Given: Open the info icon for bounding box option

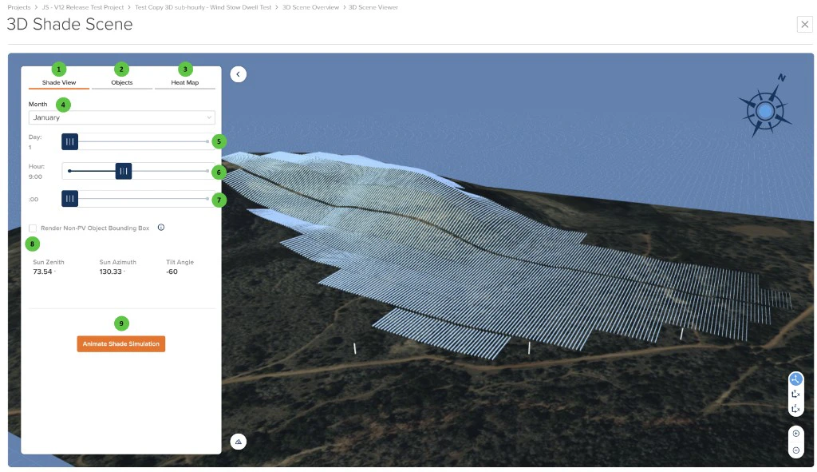Looking at the screenshot, I should tap(161, 228).
